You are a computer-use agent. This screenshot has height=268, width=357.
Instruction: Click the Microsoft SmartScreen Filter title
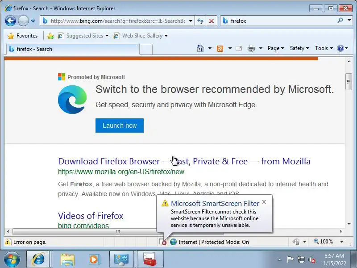pyautogui.click(x=215, y=203)
